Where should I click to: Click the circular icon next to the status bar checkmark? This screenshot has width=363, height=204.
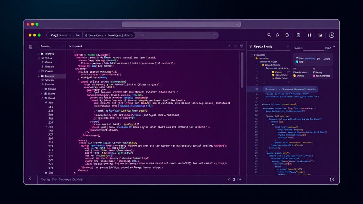pos(234,179)
